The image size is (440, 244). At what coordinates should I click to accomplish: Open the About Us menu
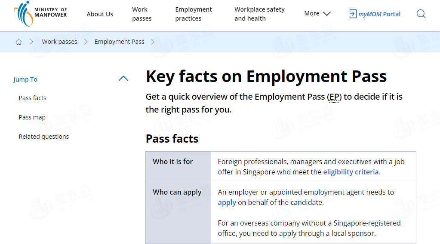coord(100,14)
